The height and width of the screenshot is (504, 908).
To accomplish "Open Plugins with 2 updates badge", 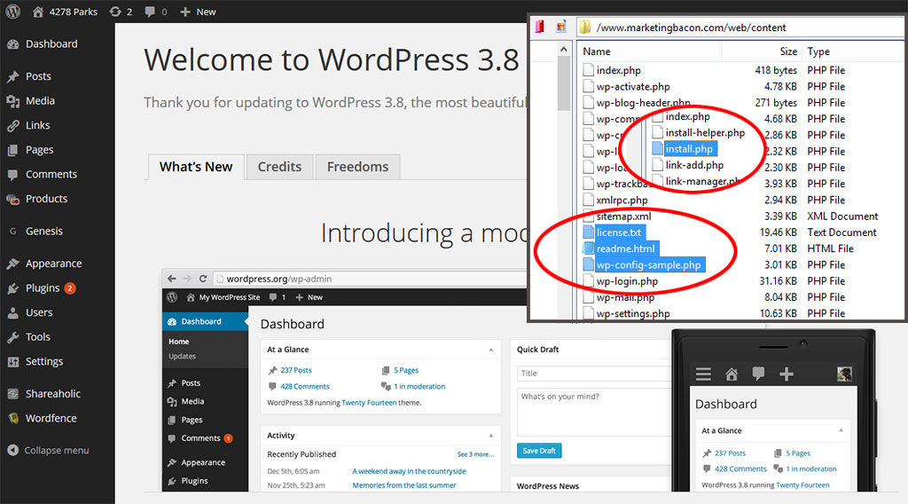I will (x=51, y=287).
